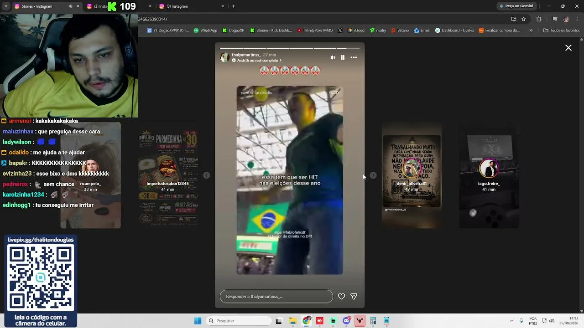Open the green app icon in the taskbar
Screen dimensions: 584x328
point(333,321)
